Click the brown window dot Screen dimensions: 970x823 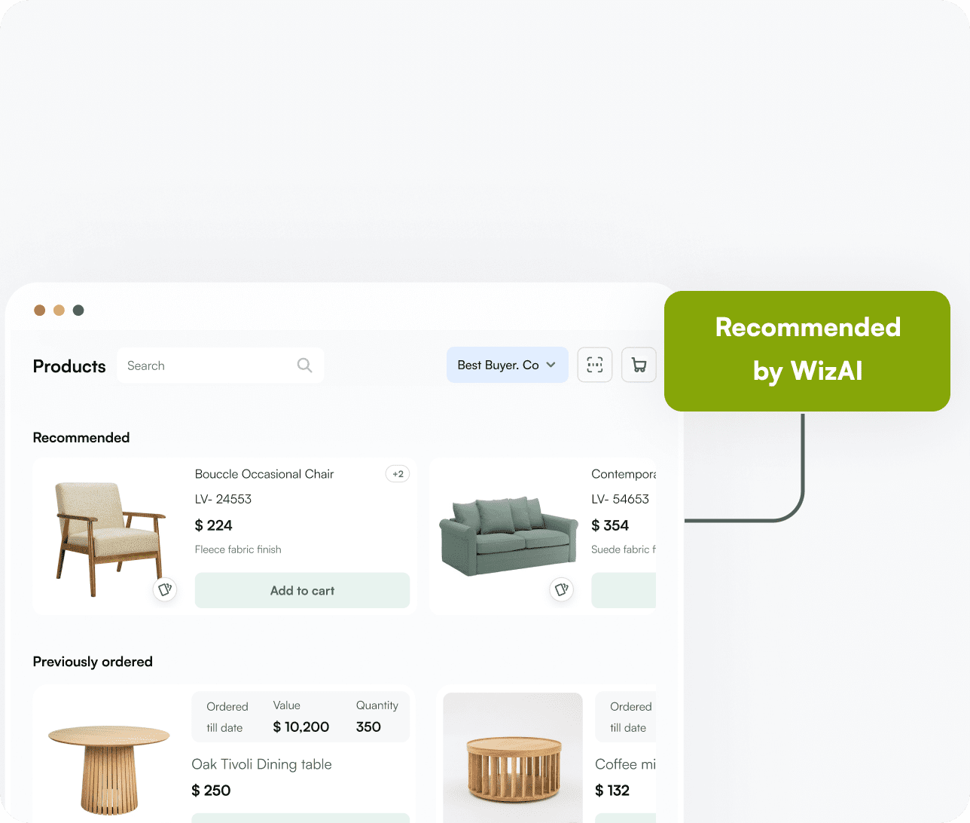point(40,310)
